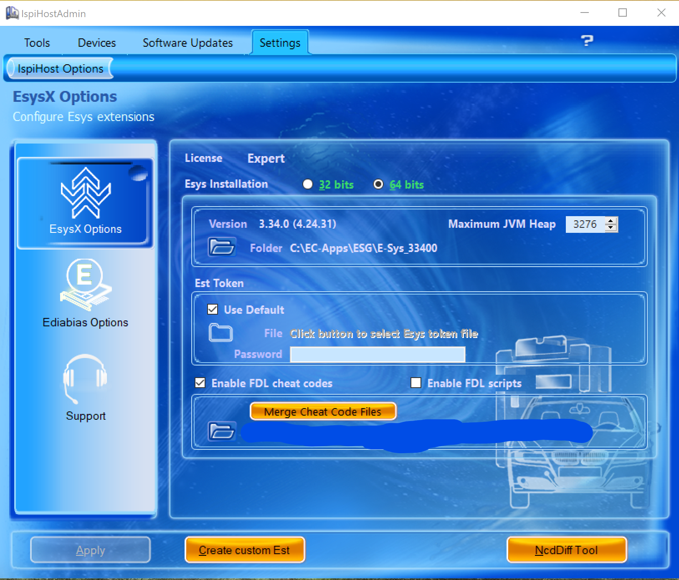Click Merge Cheat Code Files button

point(323,411)
